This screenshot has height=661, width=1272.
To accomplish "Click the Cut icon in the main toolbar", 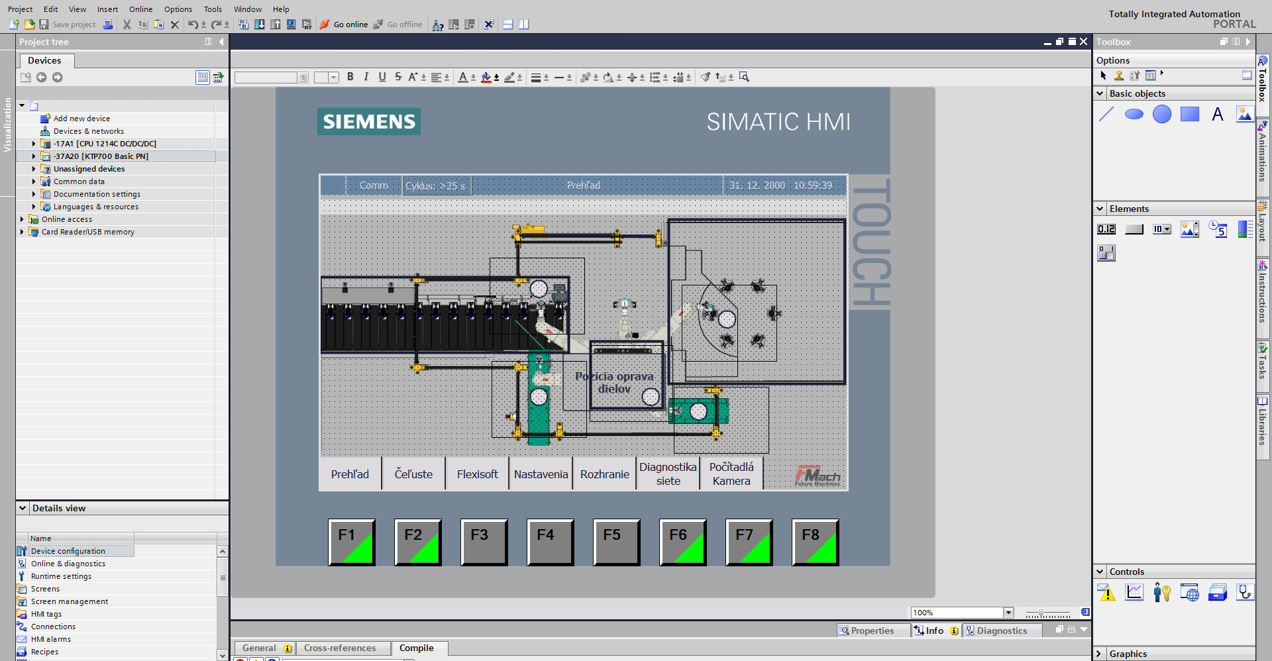I will pyautogui.click(x=127, y=25).
